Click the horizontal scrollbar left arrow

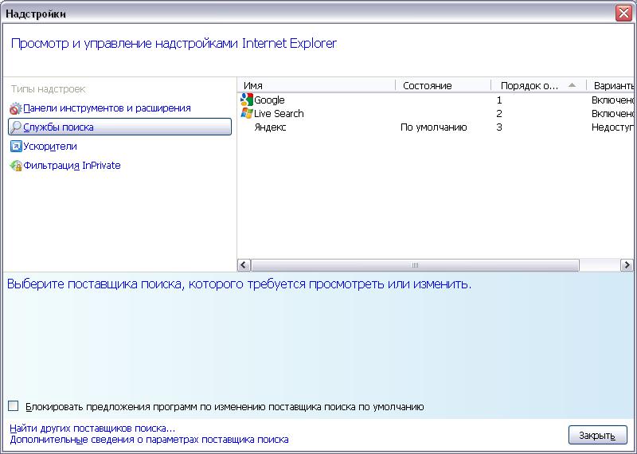[x=244, y=265]
